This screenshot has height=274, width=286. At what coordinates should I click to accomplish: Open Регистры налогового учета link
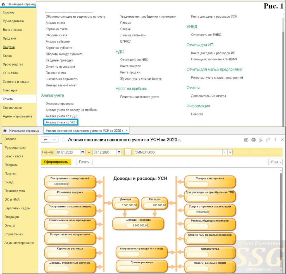click(140, 97)
